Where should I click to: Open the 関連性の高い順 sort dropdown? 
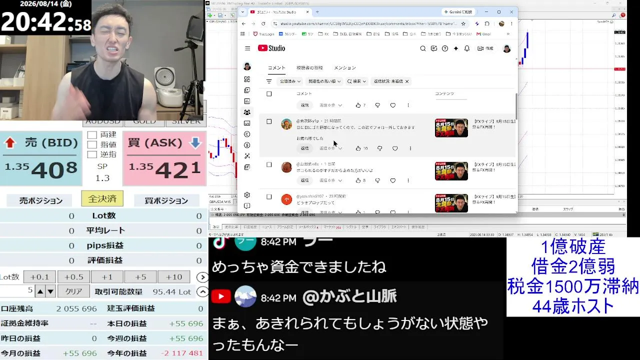(x=324, y=81)
